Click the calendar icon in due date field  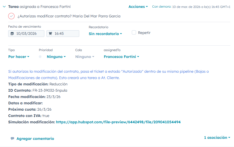point(12,34)
